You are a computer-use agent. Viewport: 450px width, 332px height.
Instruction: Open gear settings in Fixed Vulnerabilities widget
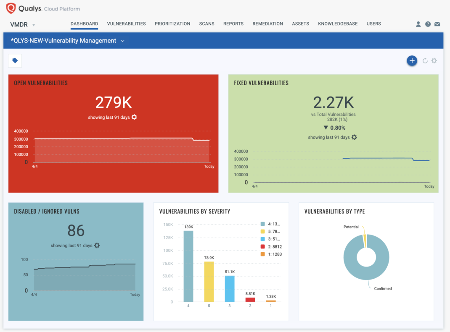click(355, 137)
